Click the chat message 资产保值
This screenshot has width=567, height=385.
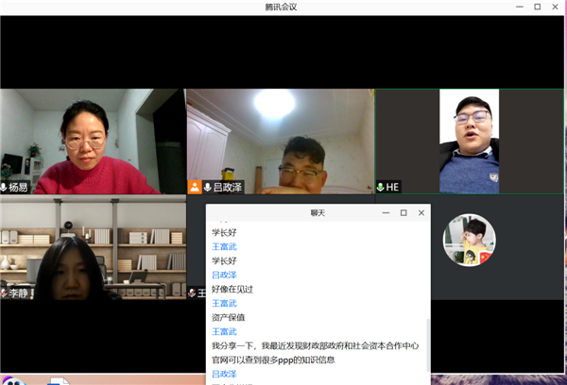click(x=229, y=317)
